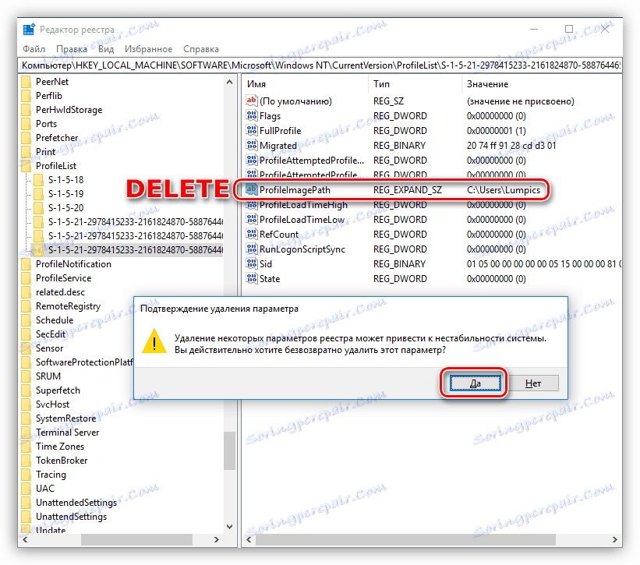Click the value 20 74 ff 91 28 cd d3 01
Screen dimensions: 640x565
[x=511, y=145]
